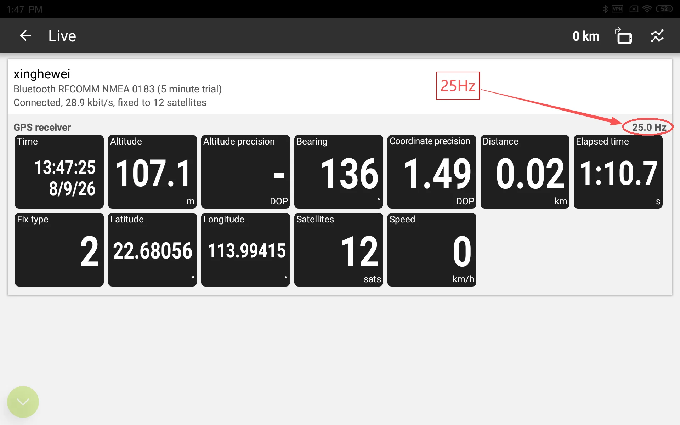Image resolution: width=680 pixels, height=425 pixels.
Task: Select the Satellites tile showing 12
Action: (x=339, y=250)
